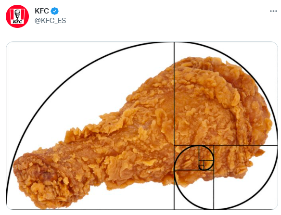Screen dimensions: 281x215
Task: Open the fried chicken tweet image
Action: click(x=142, y=126)
